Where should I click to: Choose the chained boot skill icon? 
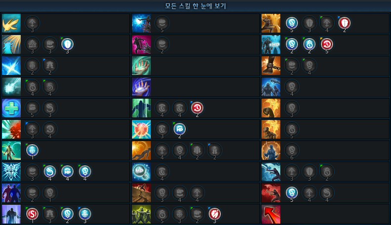tap(271, 66)
